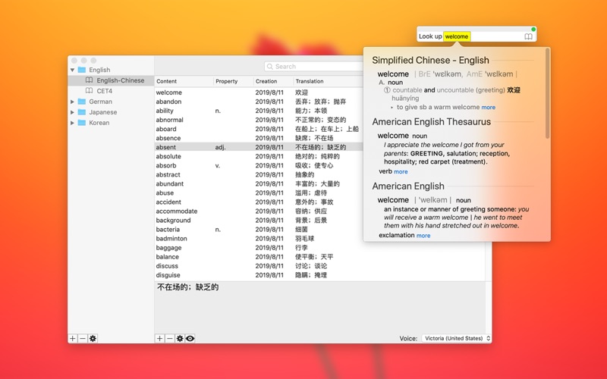Select the 'abnormal' row
Screen dimensions: 607x379
pyautogui.click(x=259, y=120)
